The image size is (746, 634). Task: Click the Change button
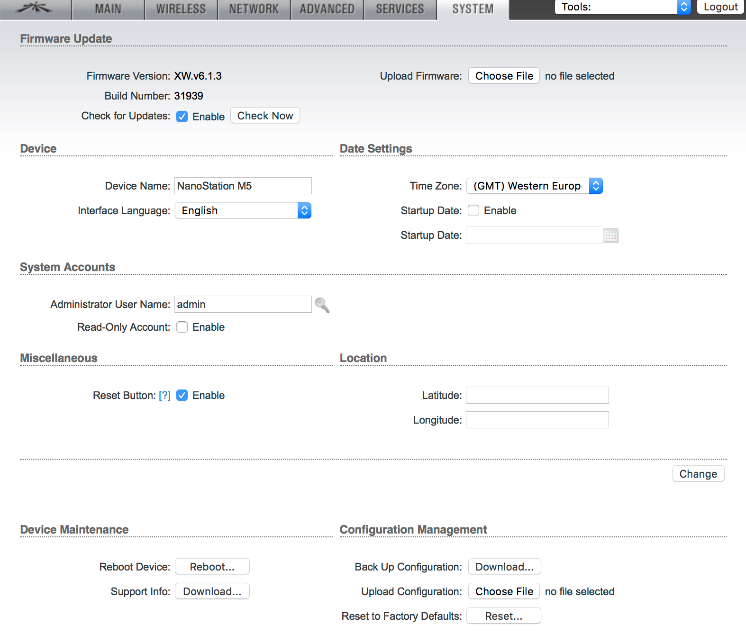click(699, 474)
